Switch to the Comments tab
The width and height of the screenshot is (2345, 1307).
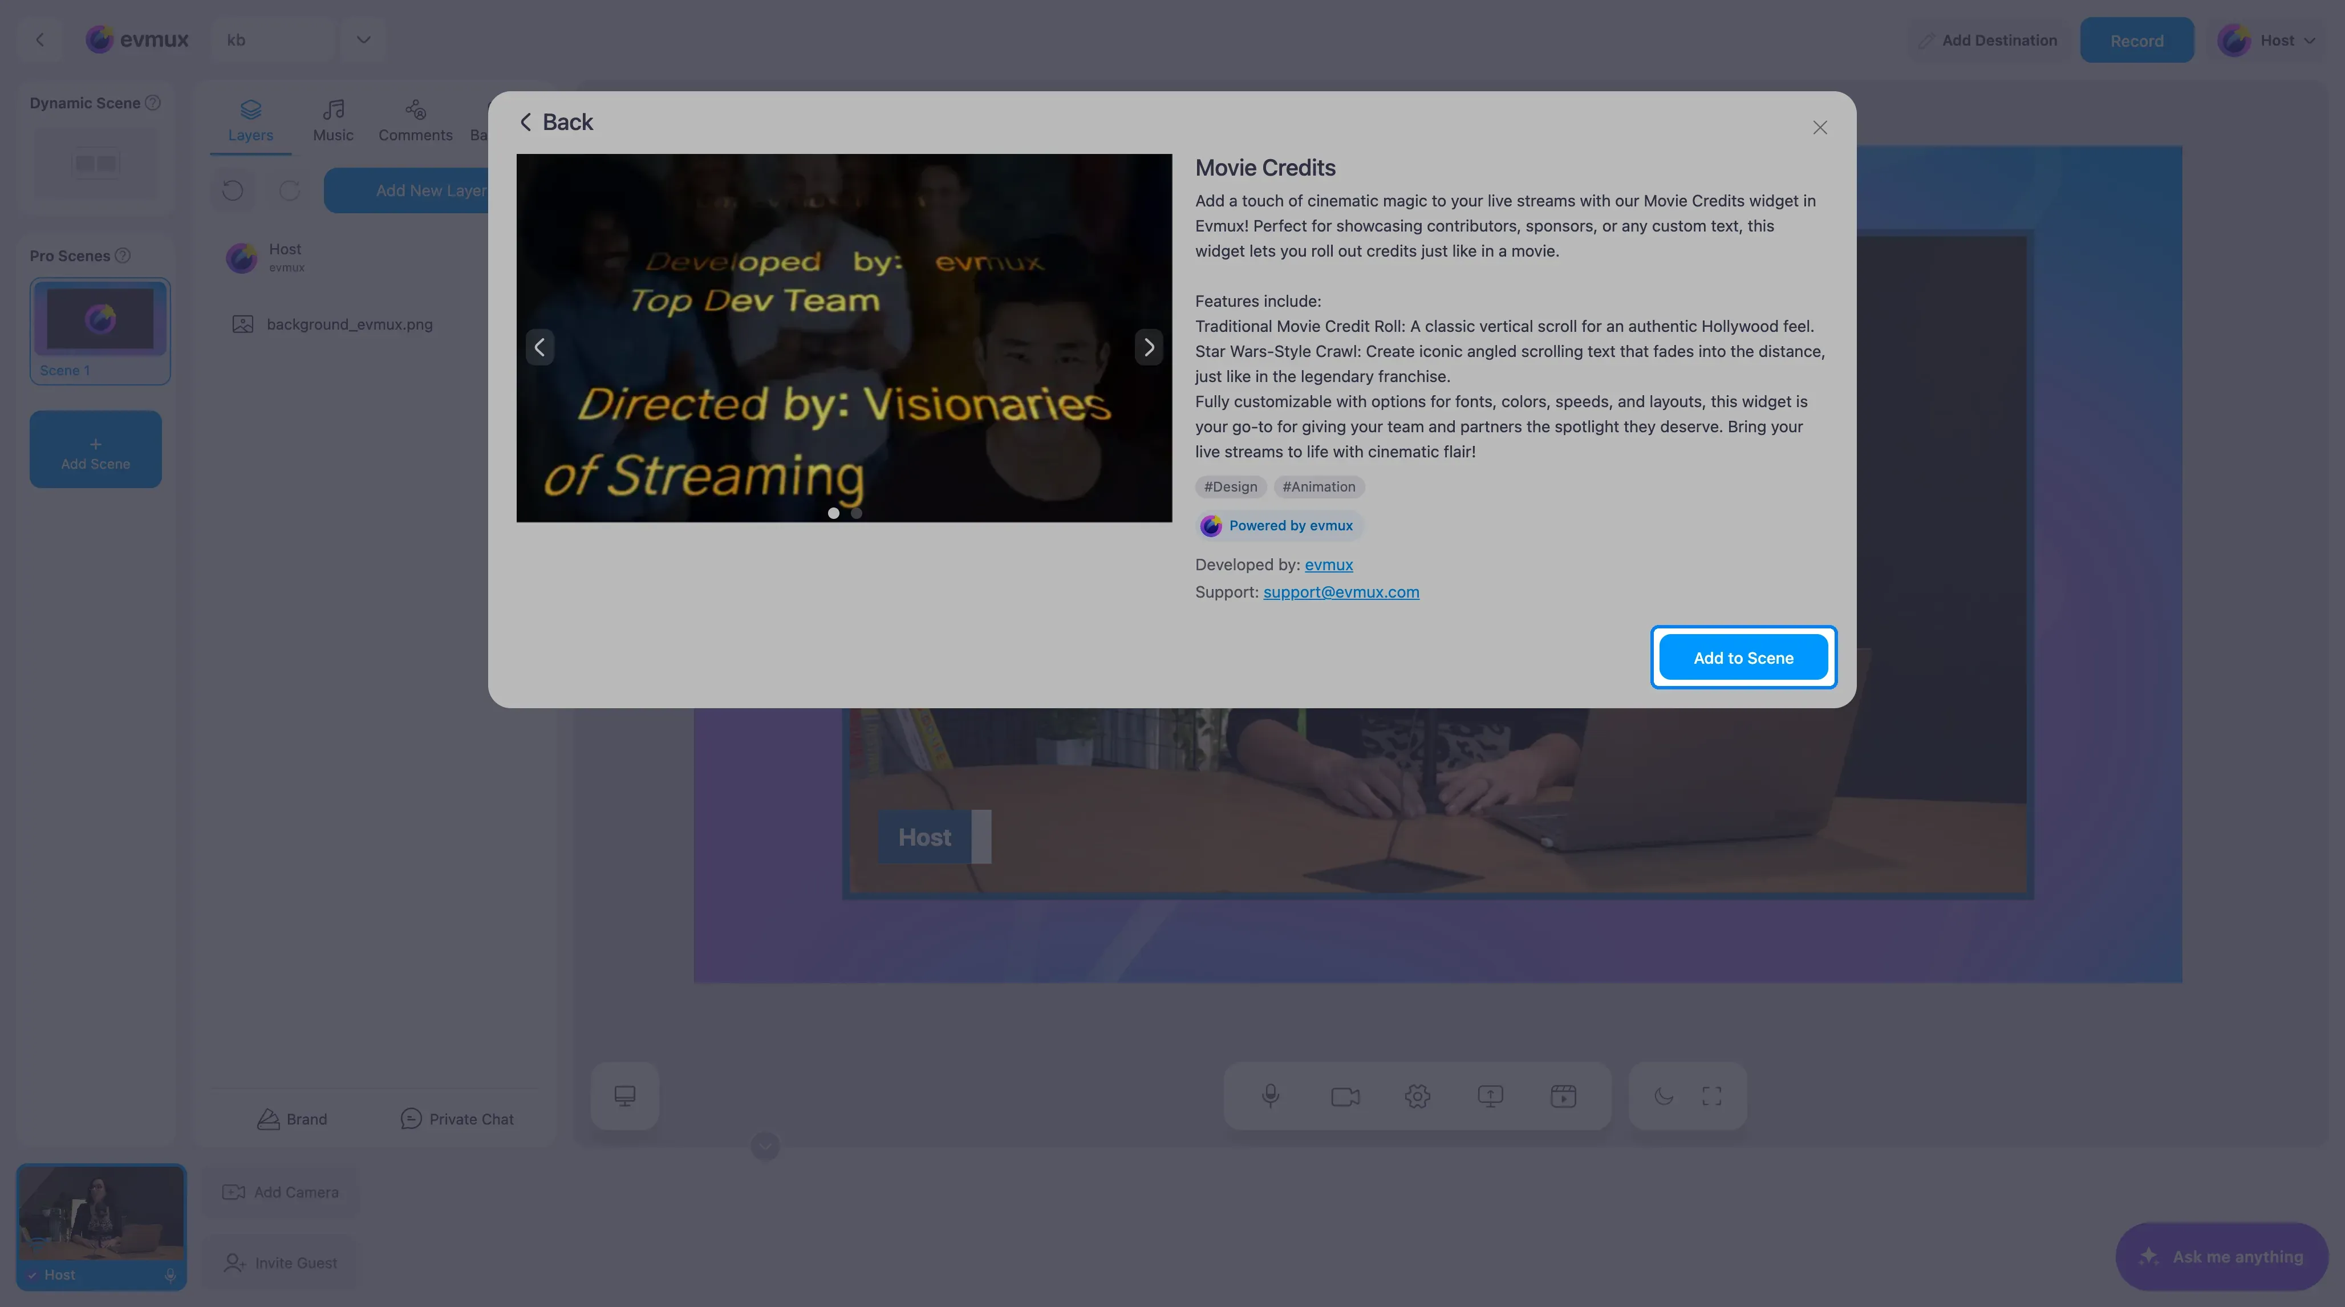[415, 121]
